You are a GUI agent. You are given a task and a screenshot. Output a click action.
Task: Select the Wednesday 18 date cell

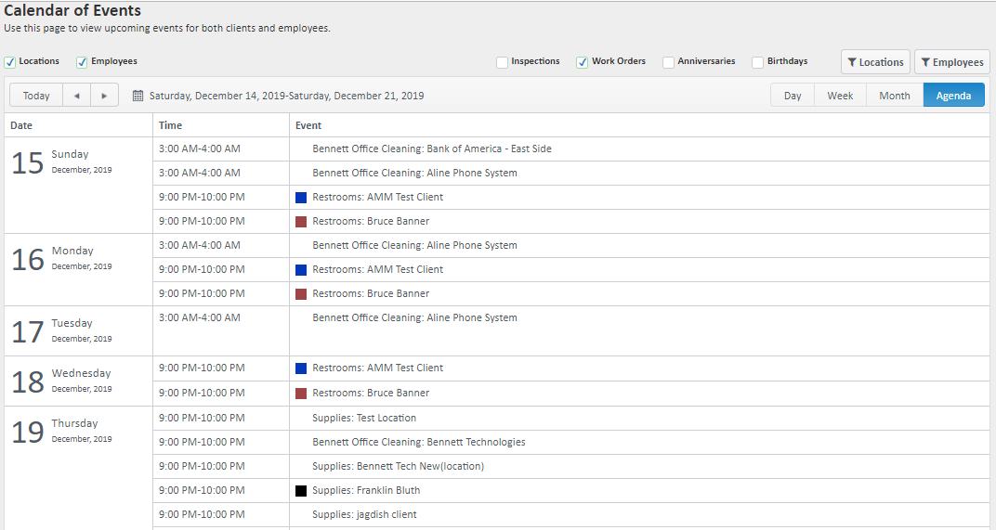tap(78, 381)
